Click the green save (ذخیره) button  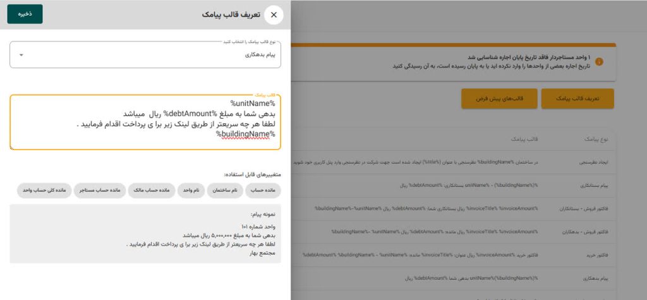click(x=25, y=14)
